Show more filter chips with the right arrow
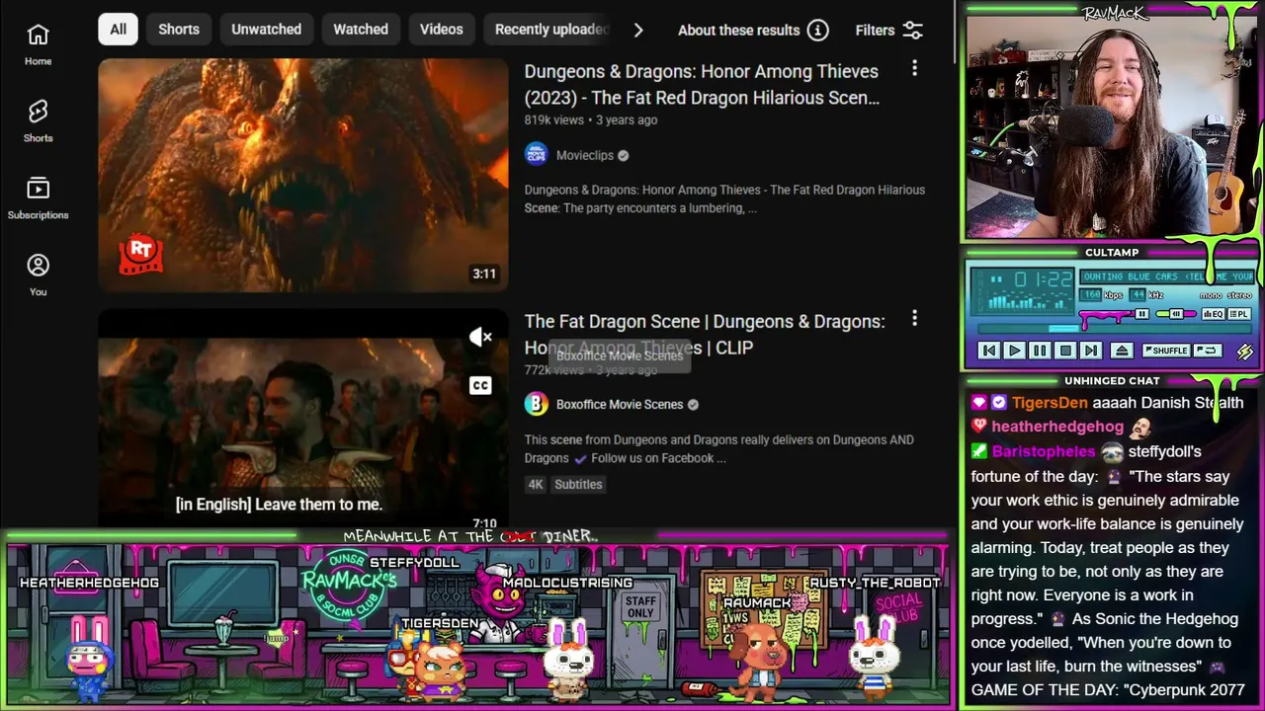This screenshot has width=1265, height=711. click(x=638, y=30)
